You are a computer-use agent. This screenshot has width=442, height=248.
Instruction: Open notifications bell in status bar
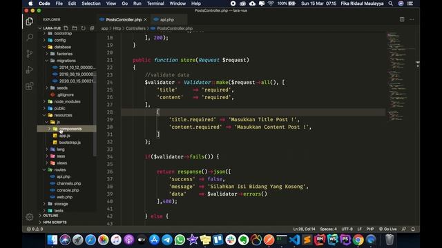click(x=413, y=229)
